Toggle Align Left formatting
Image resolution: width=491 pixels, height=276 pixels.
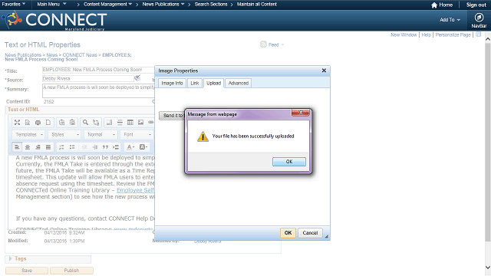pos(17,147)
